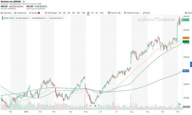
Task: Show the Max date range
Action: coord(102,13)
